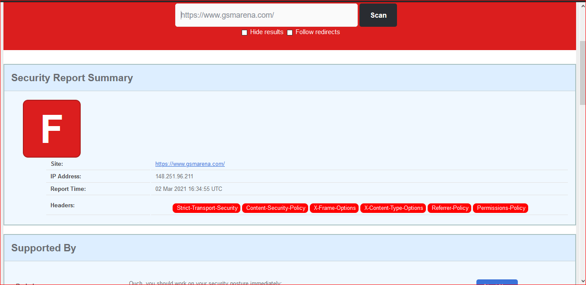
Task: Click the Strict-Transport-Security header tag
Action: click(207, 208)
